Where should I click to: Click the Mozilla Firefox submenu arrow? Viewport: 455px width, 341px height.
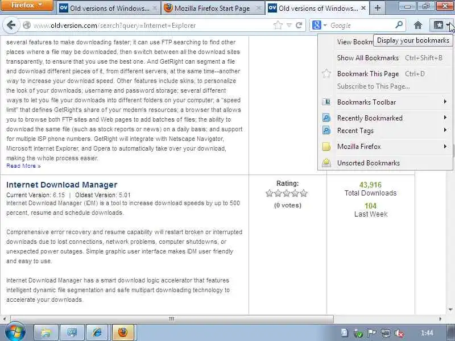click(x=445, y=146)
